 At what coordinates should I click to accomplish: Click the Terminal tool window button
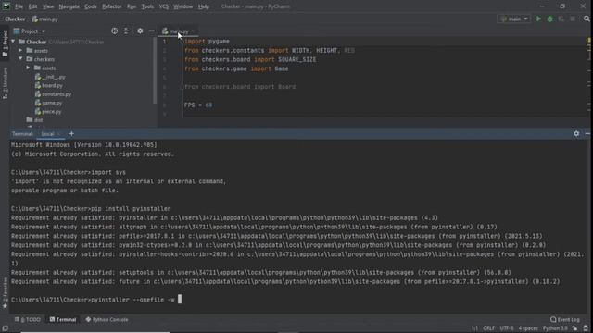pos(63,319)
